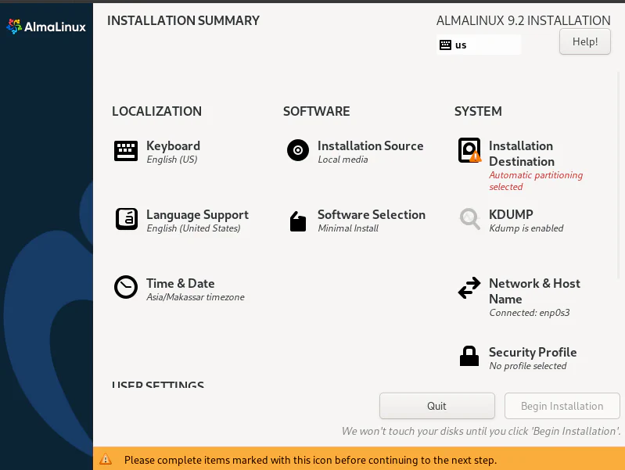Open the KDUMP configuration label
625x470 pixels.
coord(511,214)
